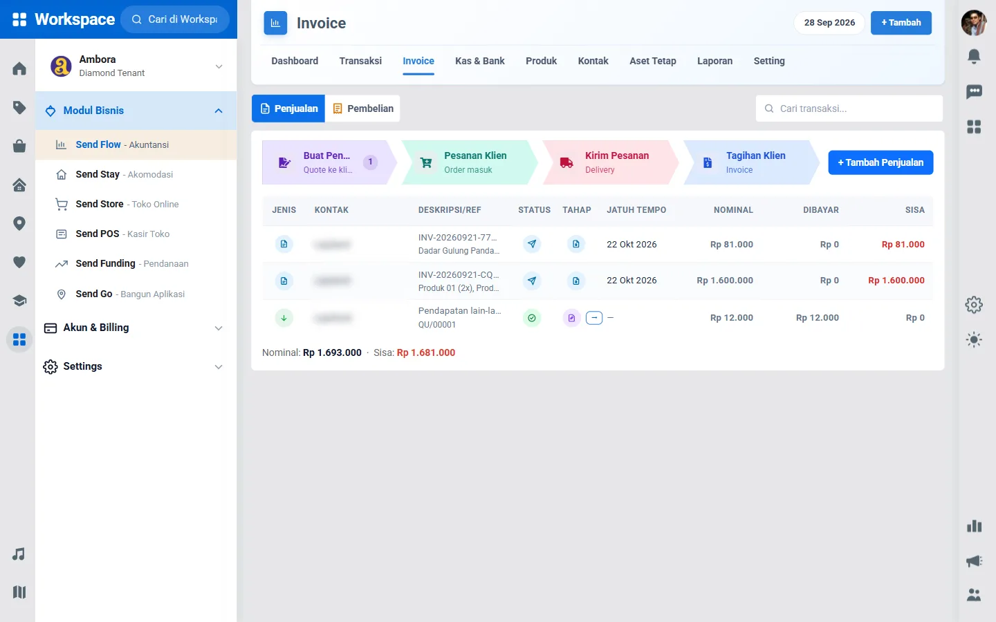
Task: Expand the Akun & Billing menu
Action: pyautogui.click(x=136, y=328)
